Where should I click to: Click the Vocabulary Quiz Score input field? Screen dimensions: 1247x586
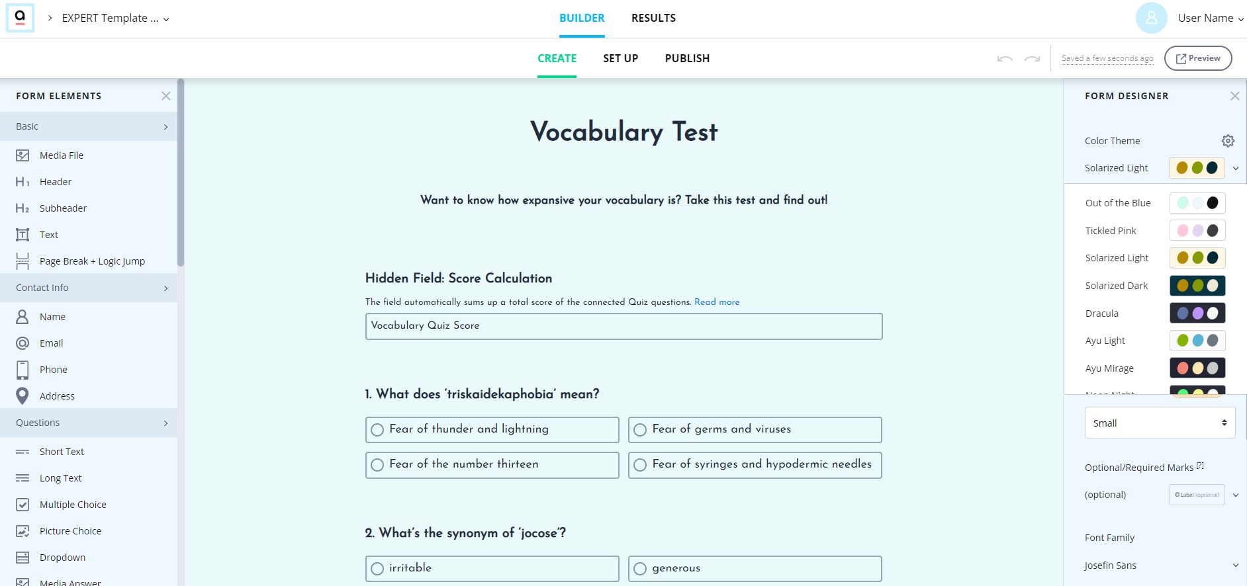[623, 325]
